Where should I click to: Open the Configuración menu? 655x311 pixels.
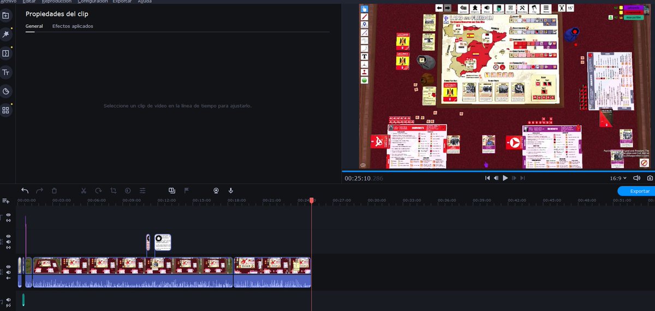92,2
